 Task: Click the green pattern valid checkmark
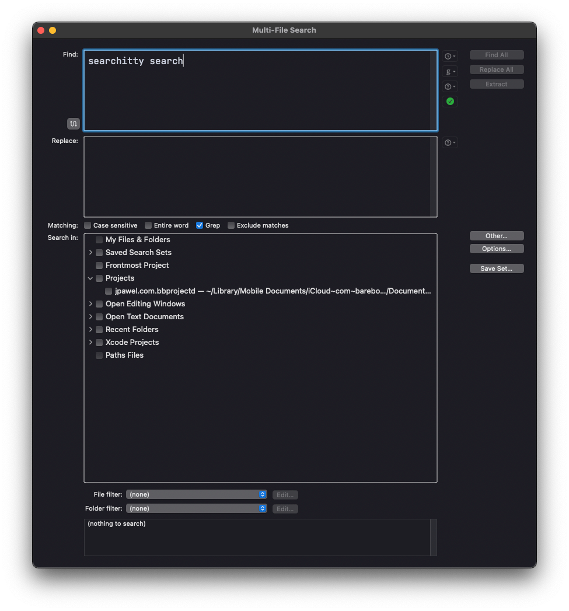point(450,102)
